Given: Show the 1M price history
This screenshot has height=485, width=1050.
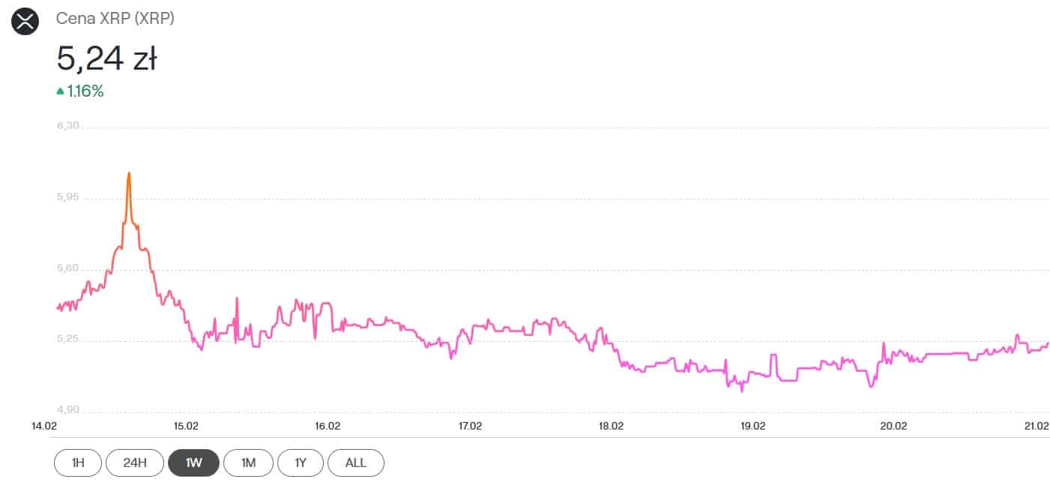Looking at the screenshot, I should pos(248,463).
